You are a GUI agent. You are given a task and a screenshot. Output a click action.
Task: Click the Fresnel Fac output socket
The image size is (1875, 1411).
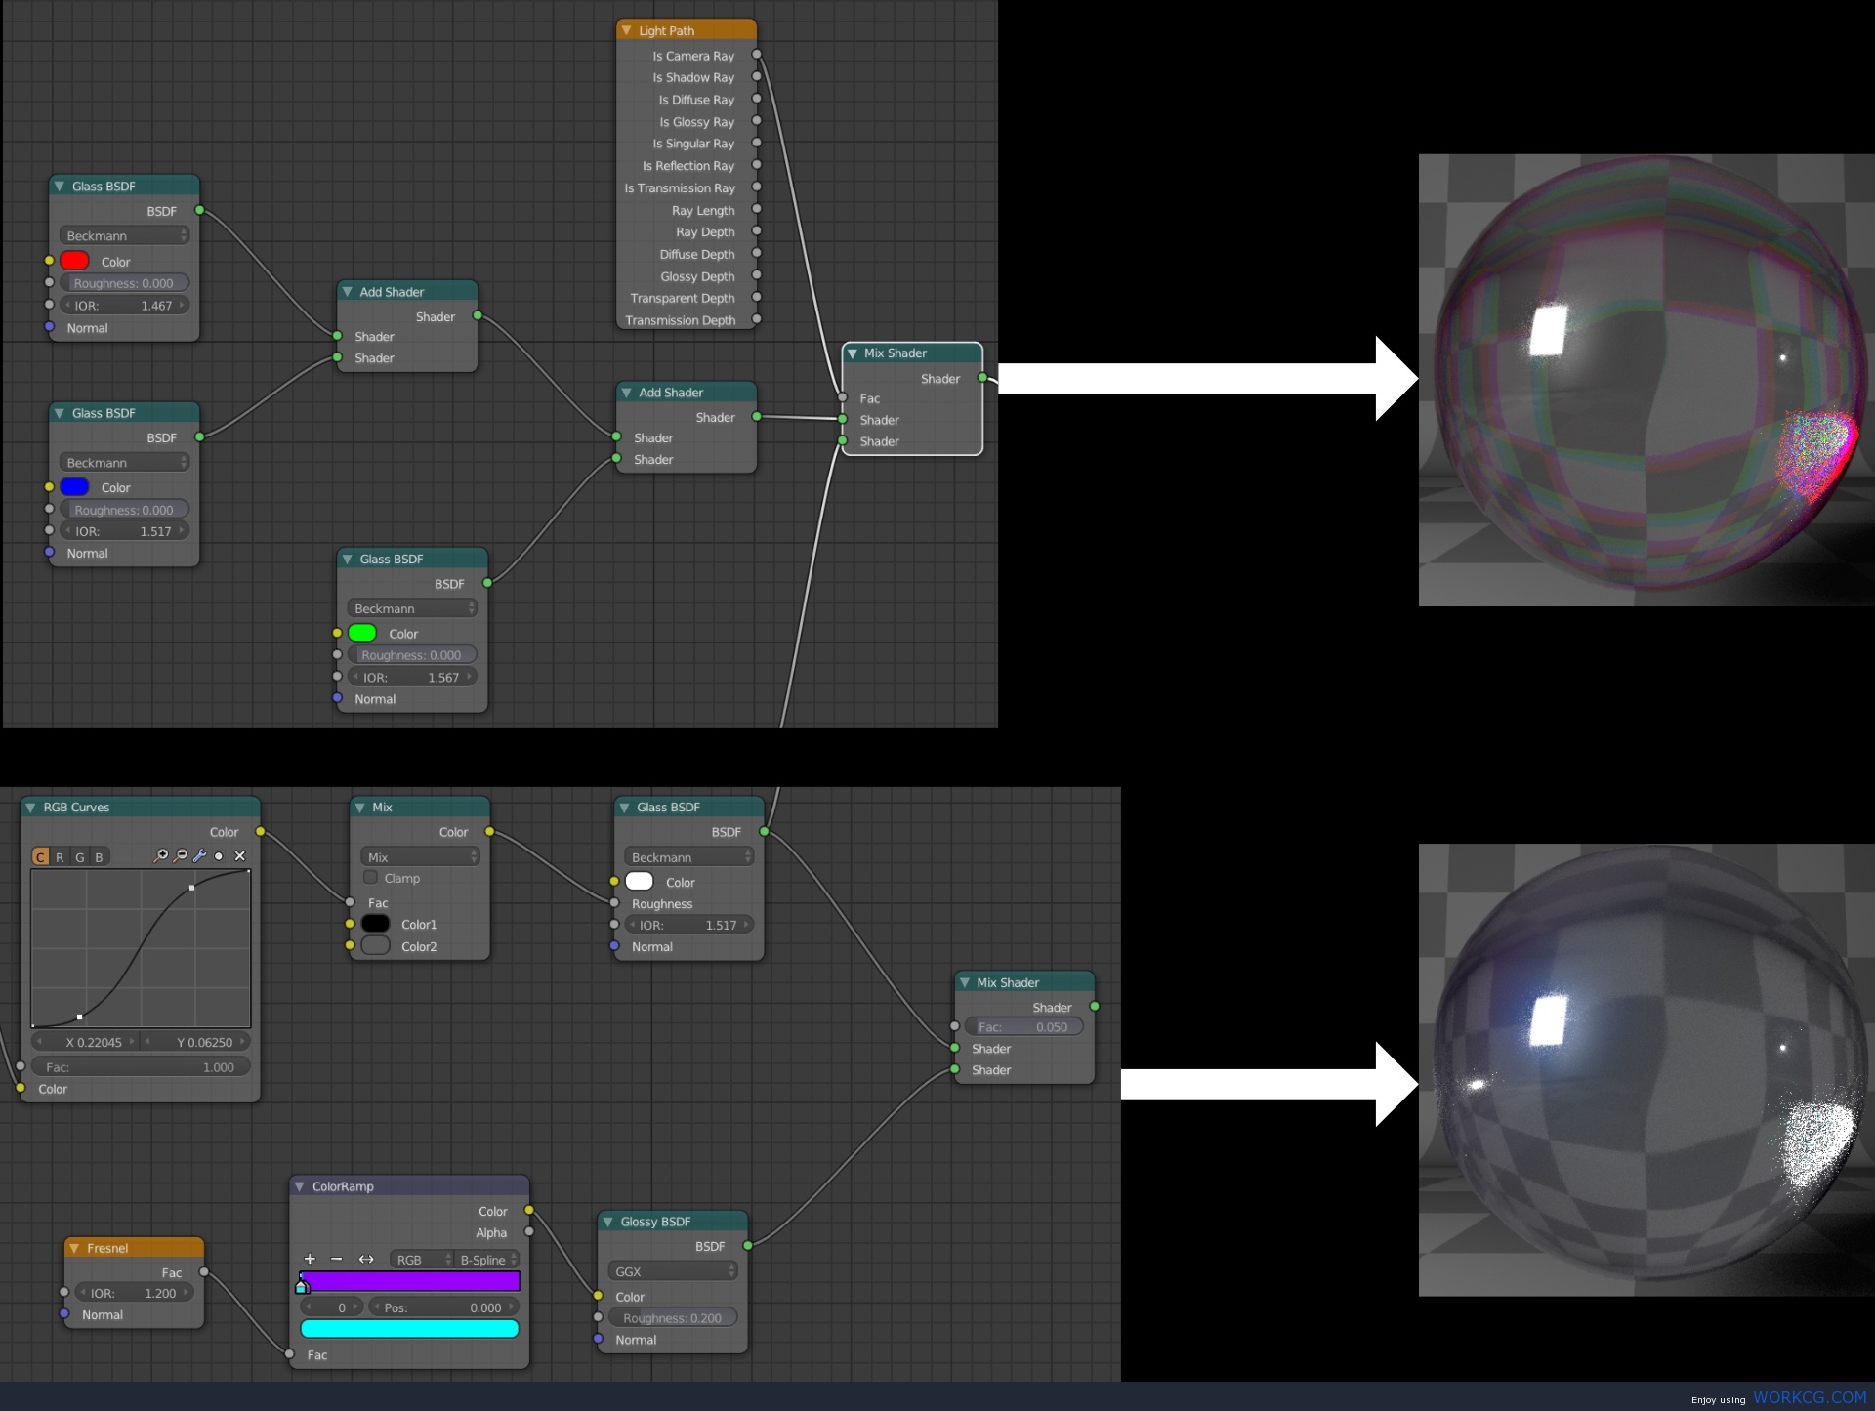[204, 1272]
